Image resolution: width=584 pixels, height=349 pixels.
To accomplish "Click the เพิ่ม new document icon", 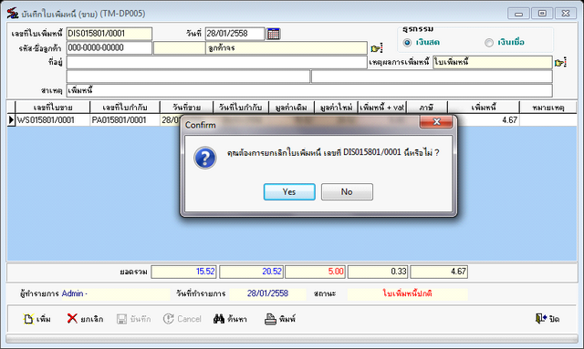I will [28, 319].
